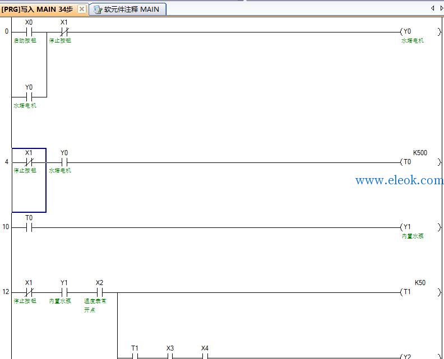The height and width of the screenshot is (359, 444).
Task: Close the [PRG]写入 MAIN tab
Action: [81, 9]
